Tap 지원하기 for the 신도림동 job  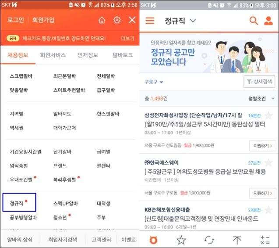(262, 146)
